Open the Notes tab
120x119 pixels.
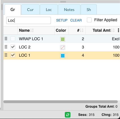(69, 10)
